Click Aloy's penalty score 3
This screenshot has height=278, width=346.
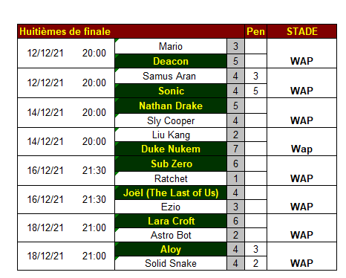tap(255, 249)
